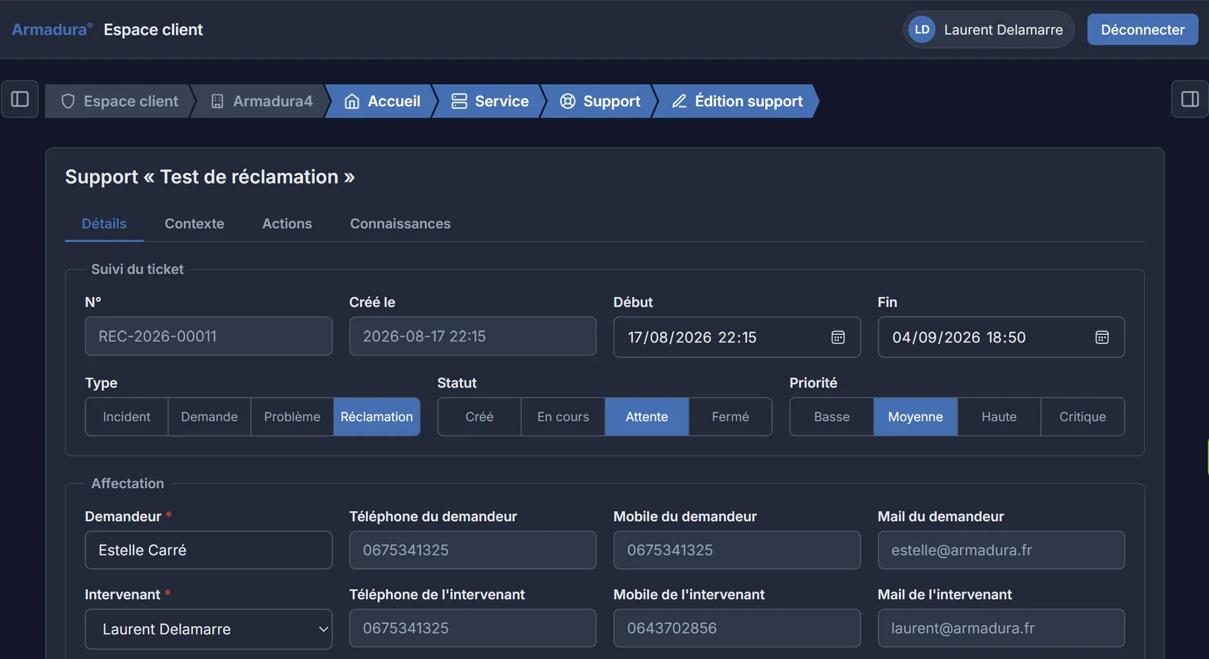Set type to Demande
This screenshot has width=1209, height=659.
210,416
